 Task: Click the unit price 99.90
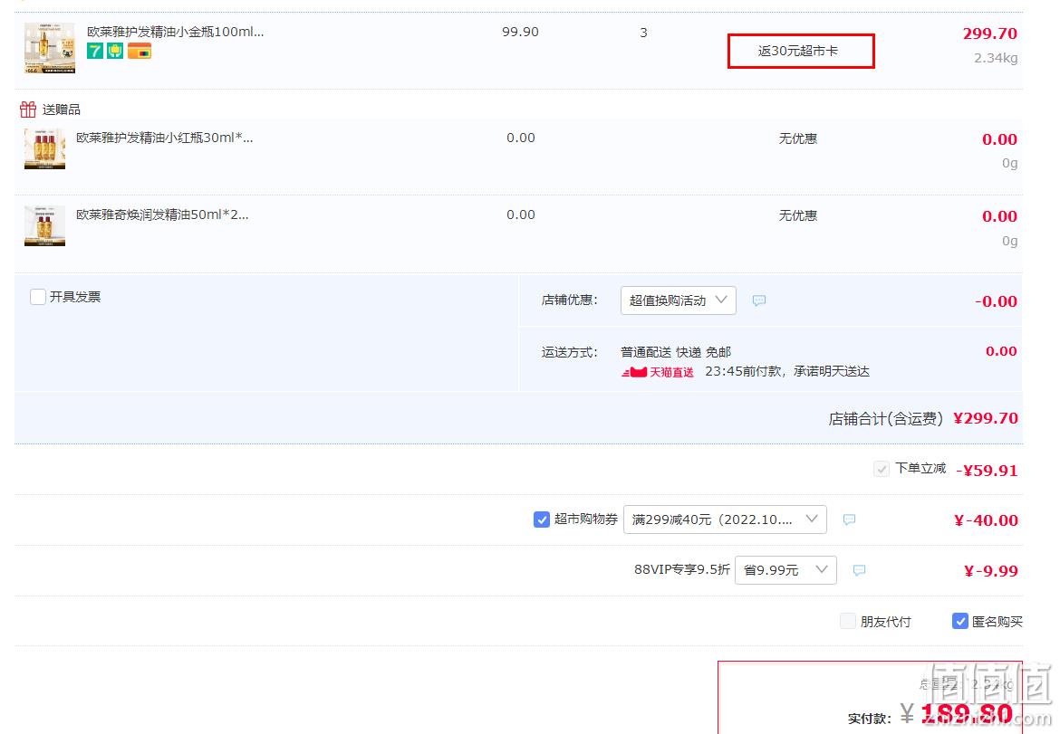[x=521, y=32]
